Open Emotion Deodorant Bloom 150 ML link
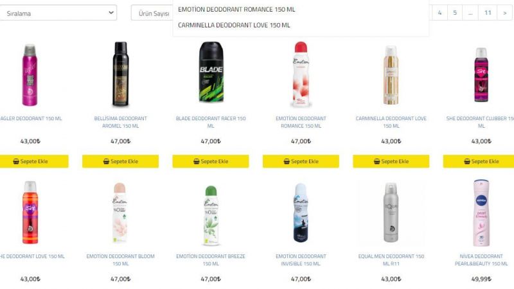514x289 pixels. pos(120,260)
